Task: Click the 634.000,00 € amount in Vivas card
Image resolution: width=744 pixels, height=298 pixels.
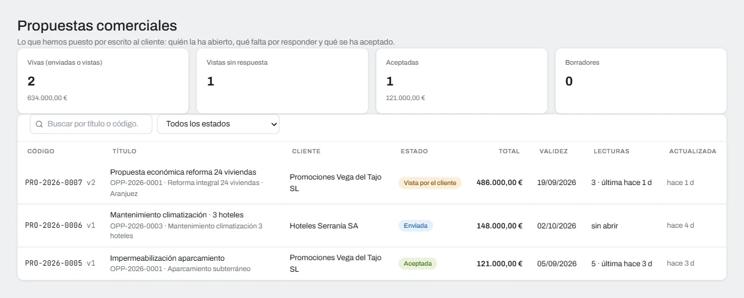Action: (47, 98)
